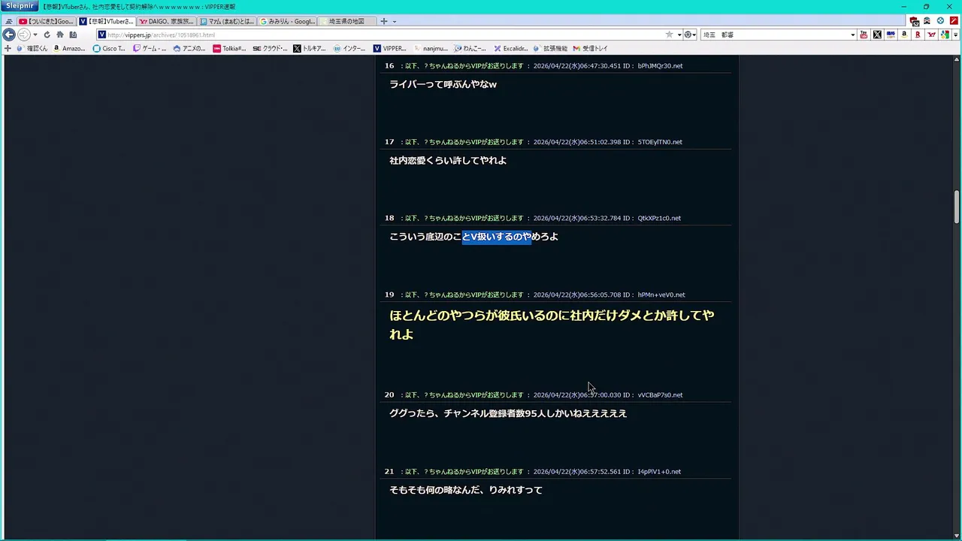Open the 確認くん bookmark

[32, 48]
